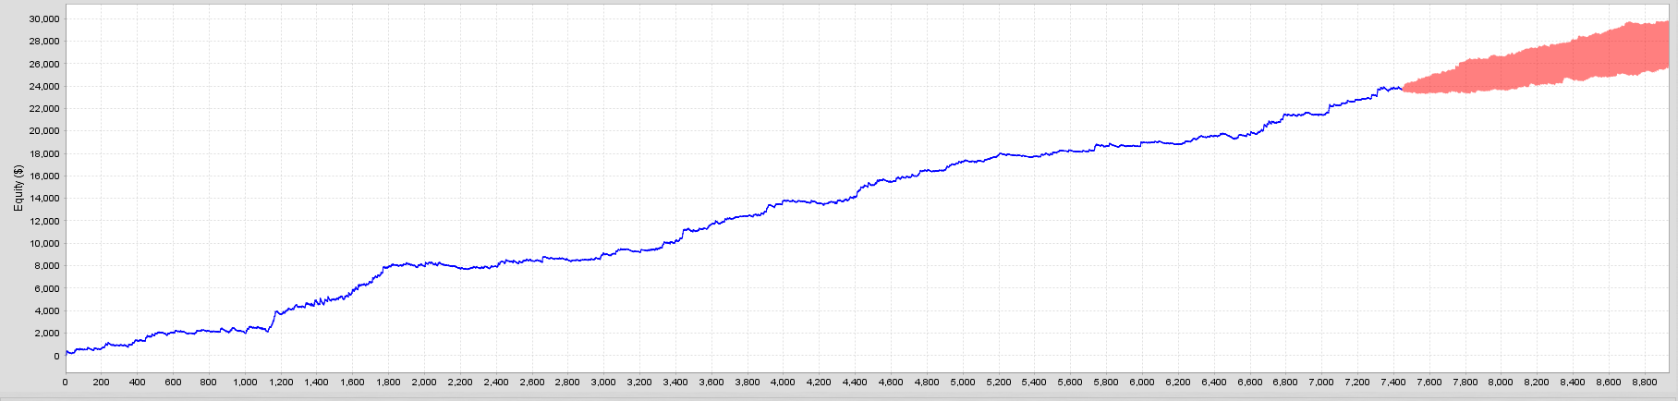
Task: Click the 200 tick label on horizontal axis
Action: [x=101, y=382]
